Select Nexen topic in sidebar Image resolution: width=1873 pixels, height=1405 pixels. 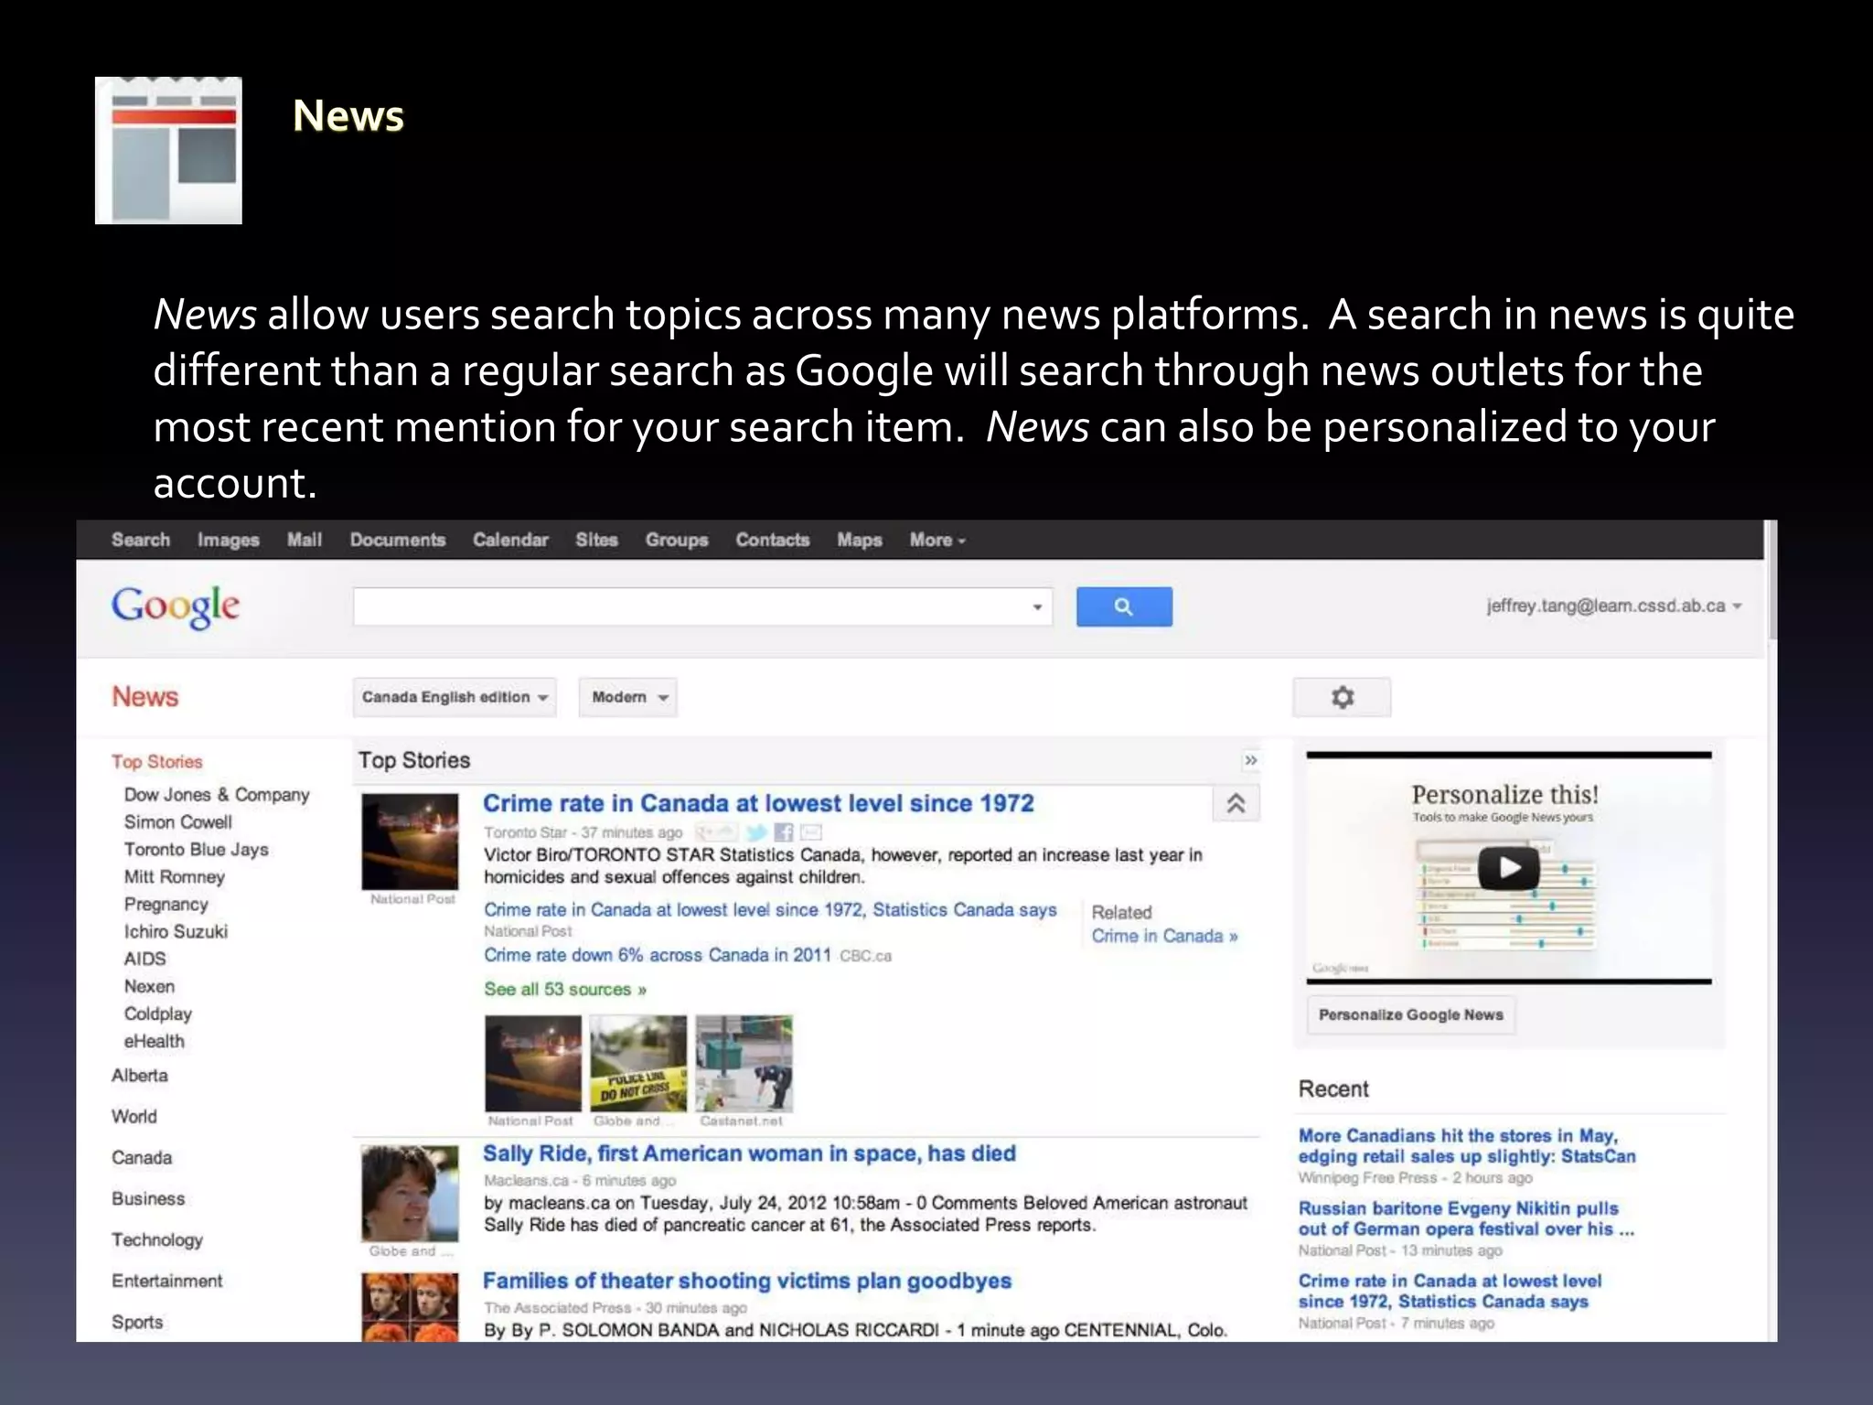[149, 986]
